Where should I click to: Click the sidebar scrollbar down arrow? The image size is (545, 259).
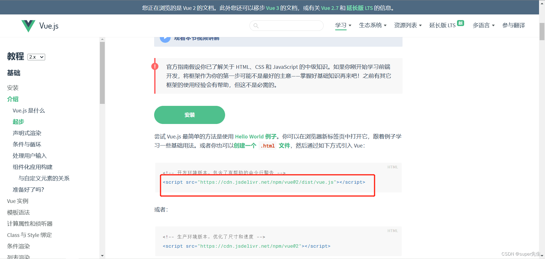point(102,256)
